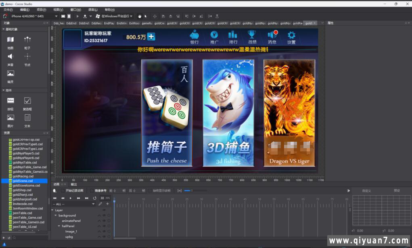Switch to the 输出 output tab
Screen dimensions: 412x248
pyautogui.click(x=75, y=184)
